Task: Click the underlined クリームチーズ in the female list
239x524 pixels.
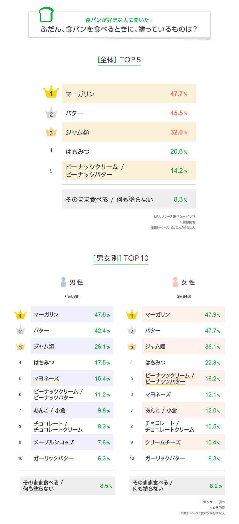Action: [x=163, y=442]
